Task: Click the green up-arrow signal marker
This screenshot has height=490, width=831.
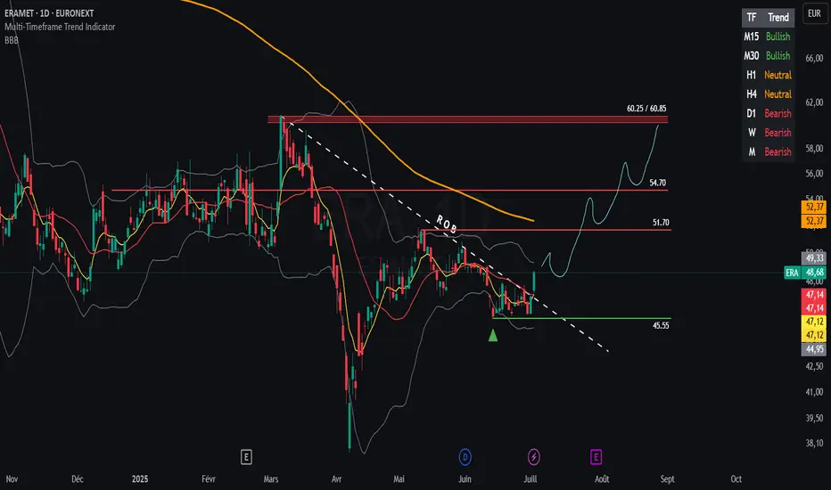Action: coord(493,335)
